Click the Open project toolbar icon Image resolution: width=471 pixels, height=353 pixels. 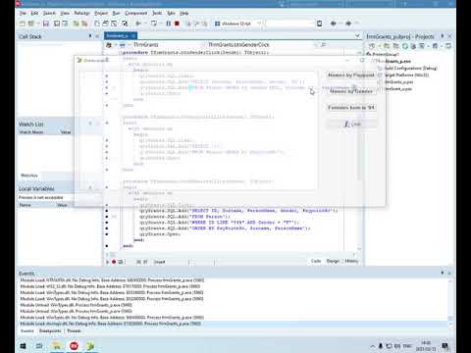pyautogui.click(x=31, y=24)
